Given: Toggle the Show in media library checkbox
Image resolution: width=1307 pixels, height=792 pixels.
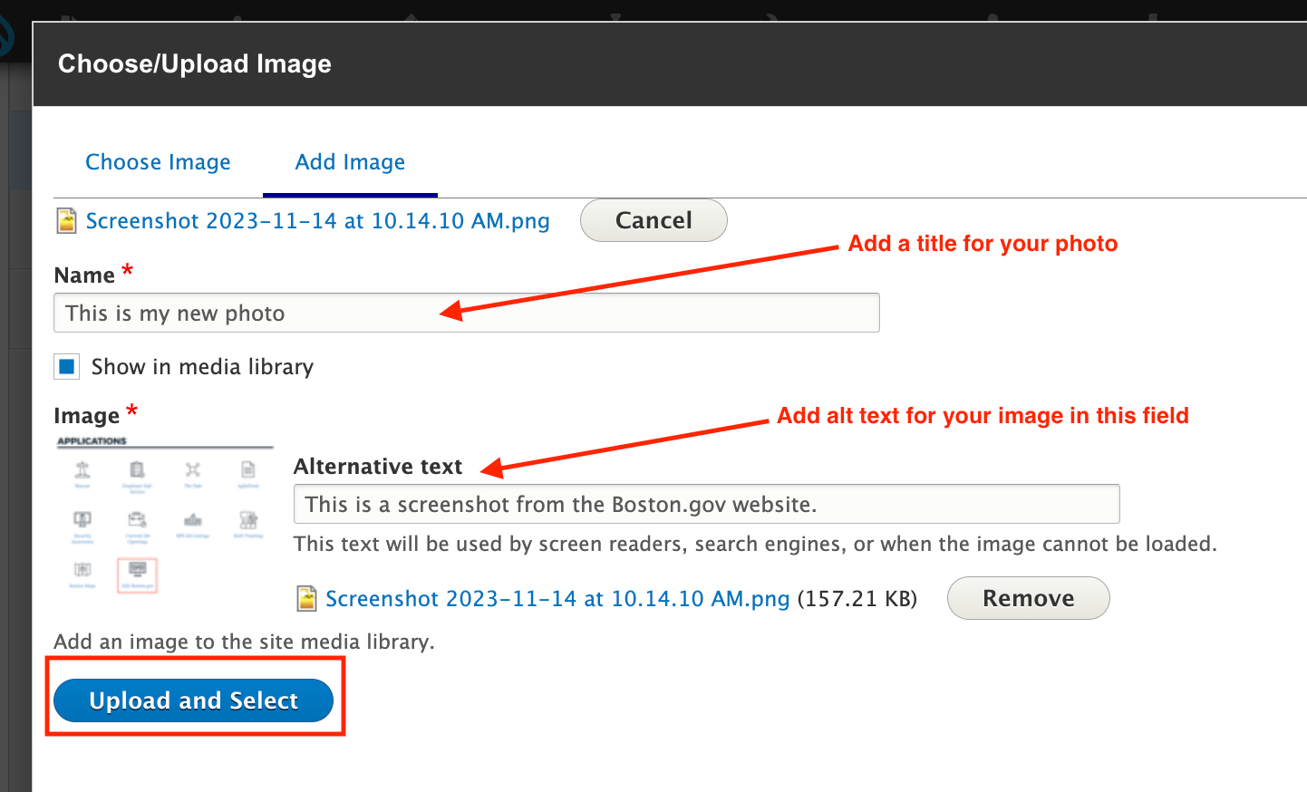Looking at the screenshot, I should click(67, 367).
